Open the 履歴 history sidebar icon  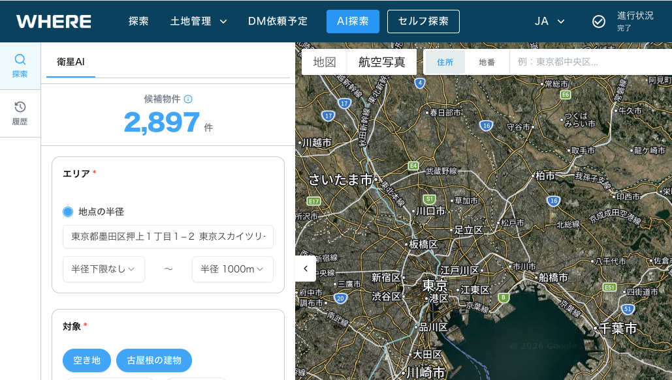tap(20, 113)
